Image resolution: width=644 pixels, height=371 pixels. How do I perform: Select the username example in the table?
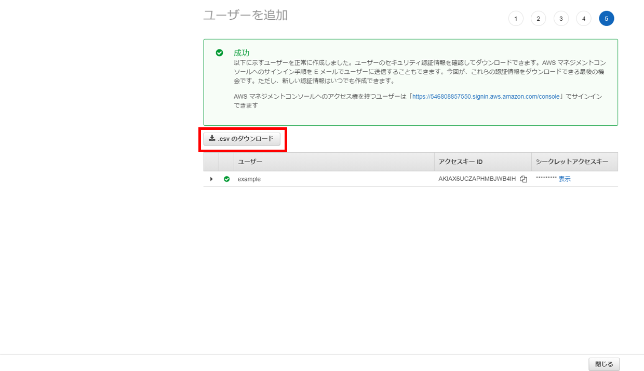(x=249, y=179)
